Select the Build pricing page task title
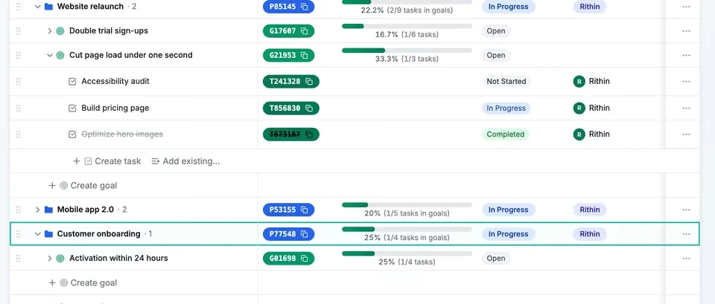Viewport: 715px width, 304px height. (115, 109)
